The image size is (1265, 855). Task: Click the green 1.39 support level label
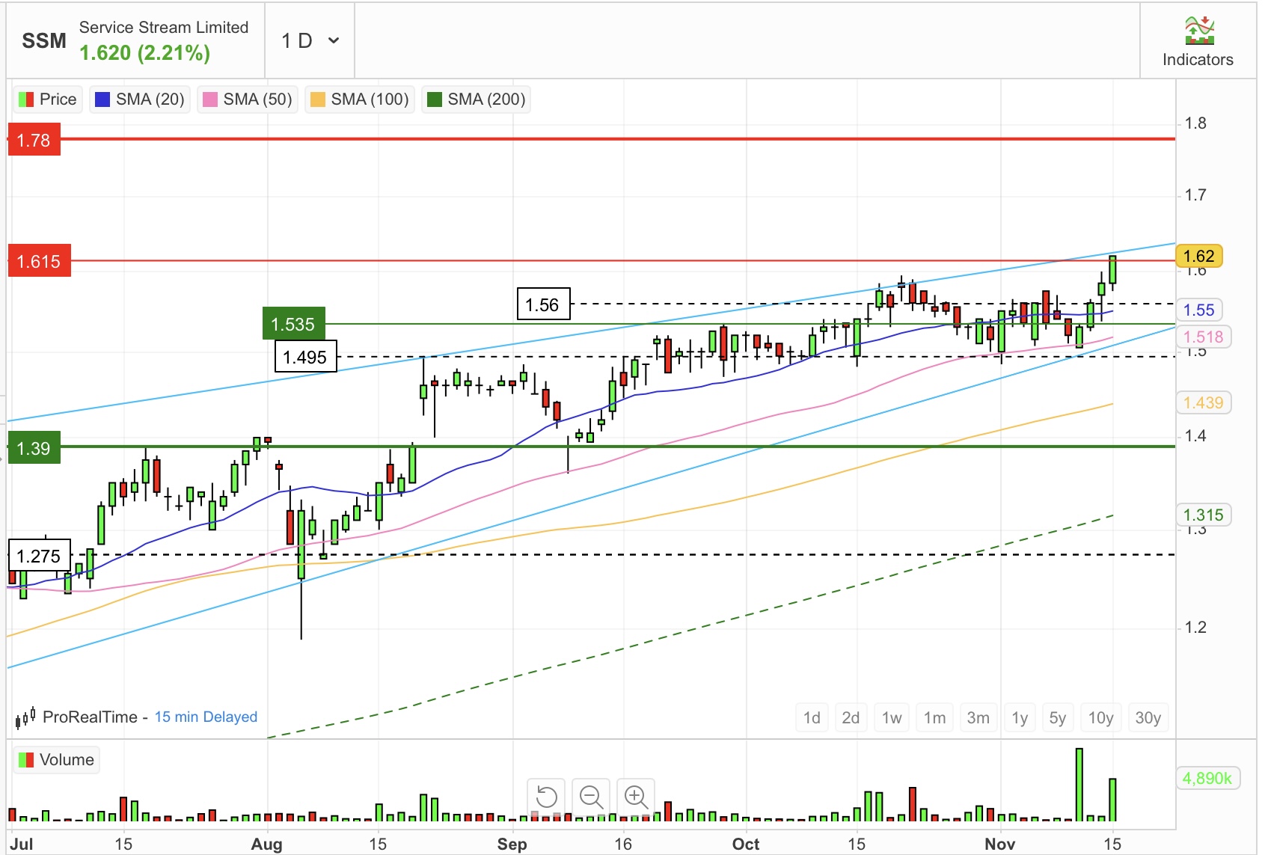tap(34, 448)
